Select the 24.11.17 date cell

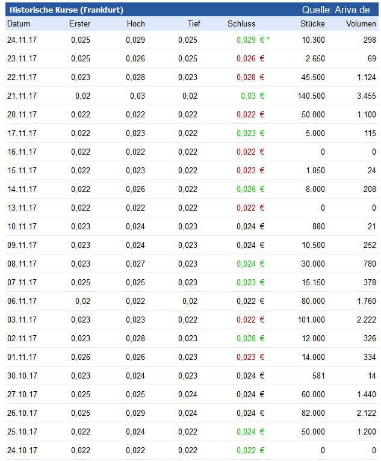pyautogui.click(x=22, y=40)
